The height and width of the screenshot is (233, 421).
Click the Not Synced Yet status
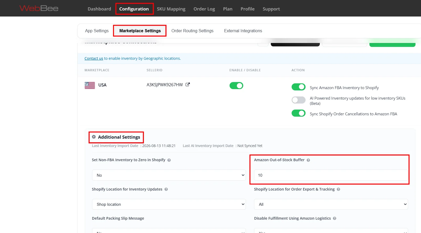pos(250,146)
